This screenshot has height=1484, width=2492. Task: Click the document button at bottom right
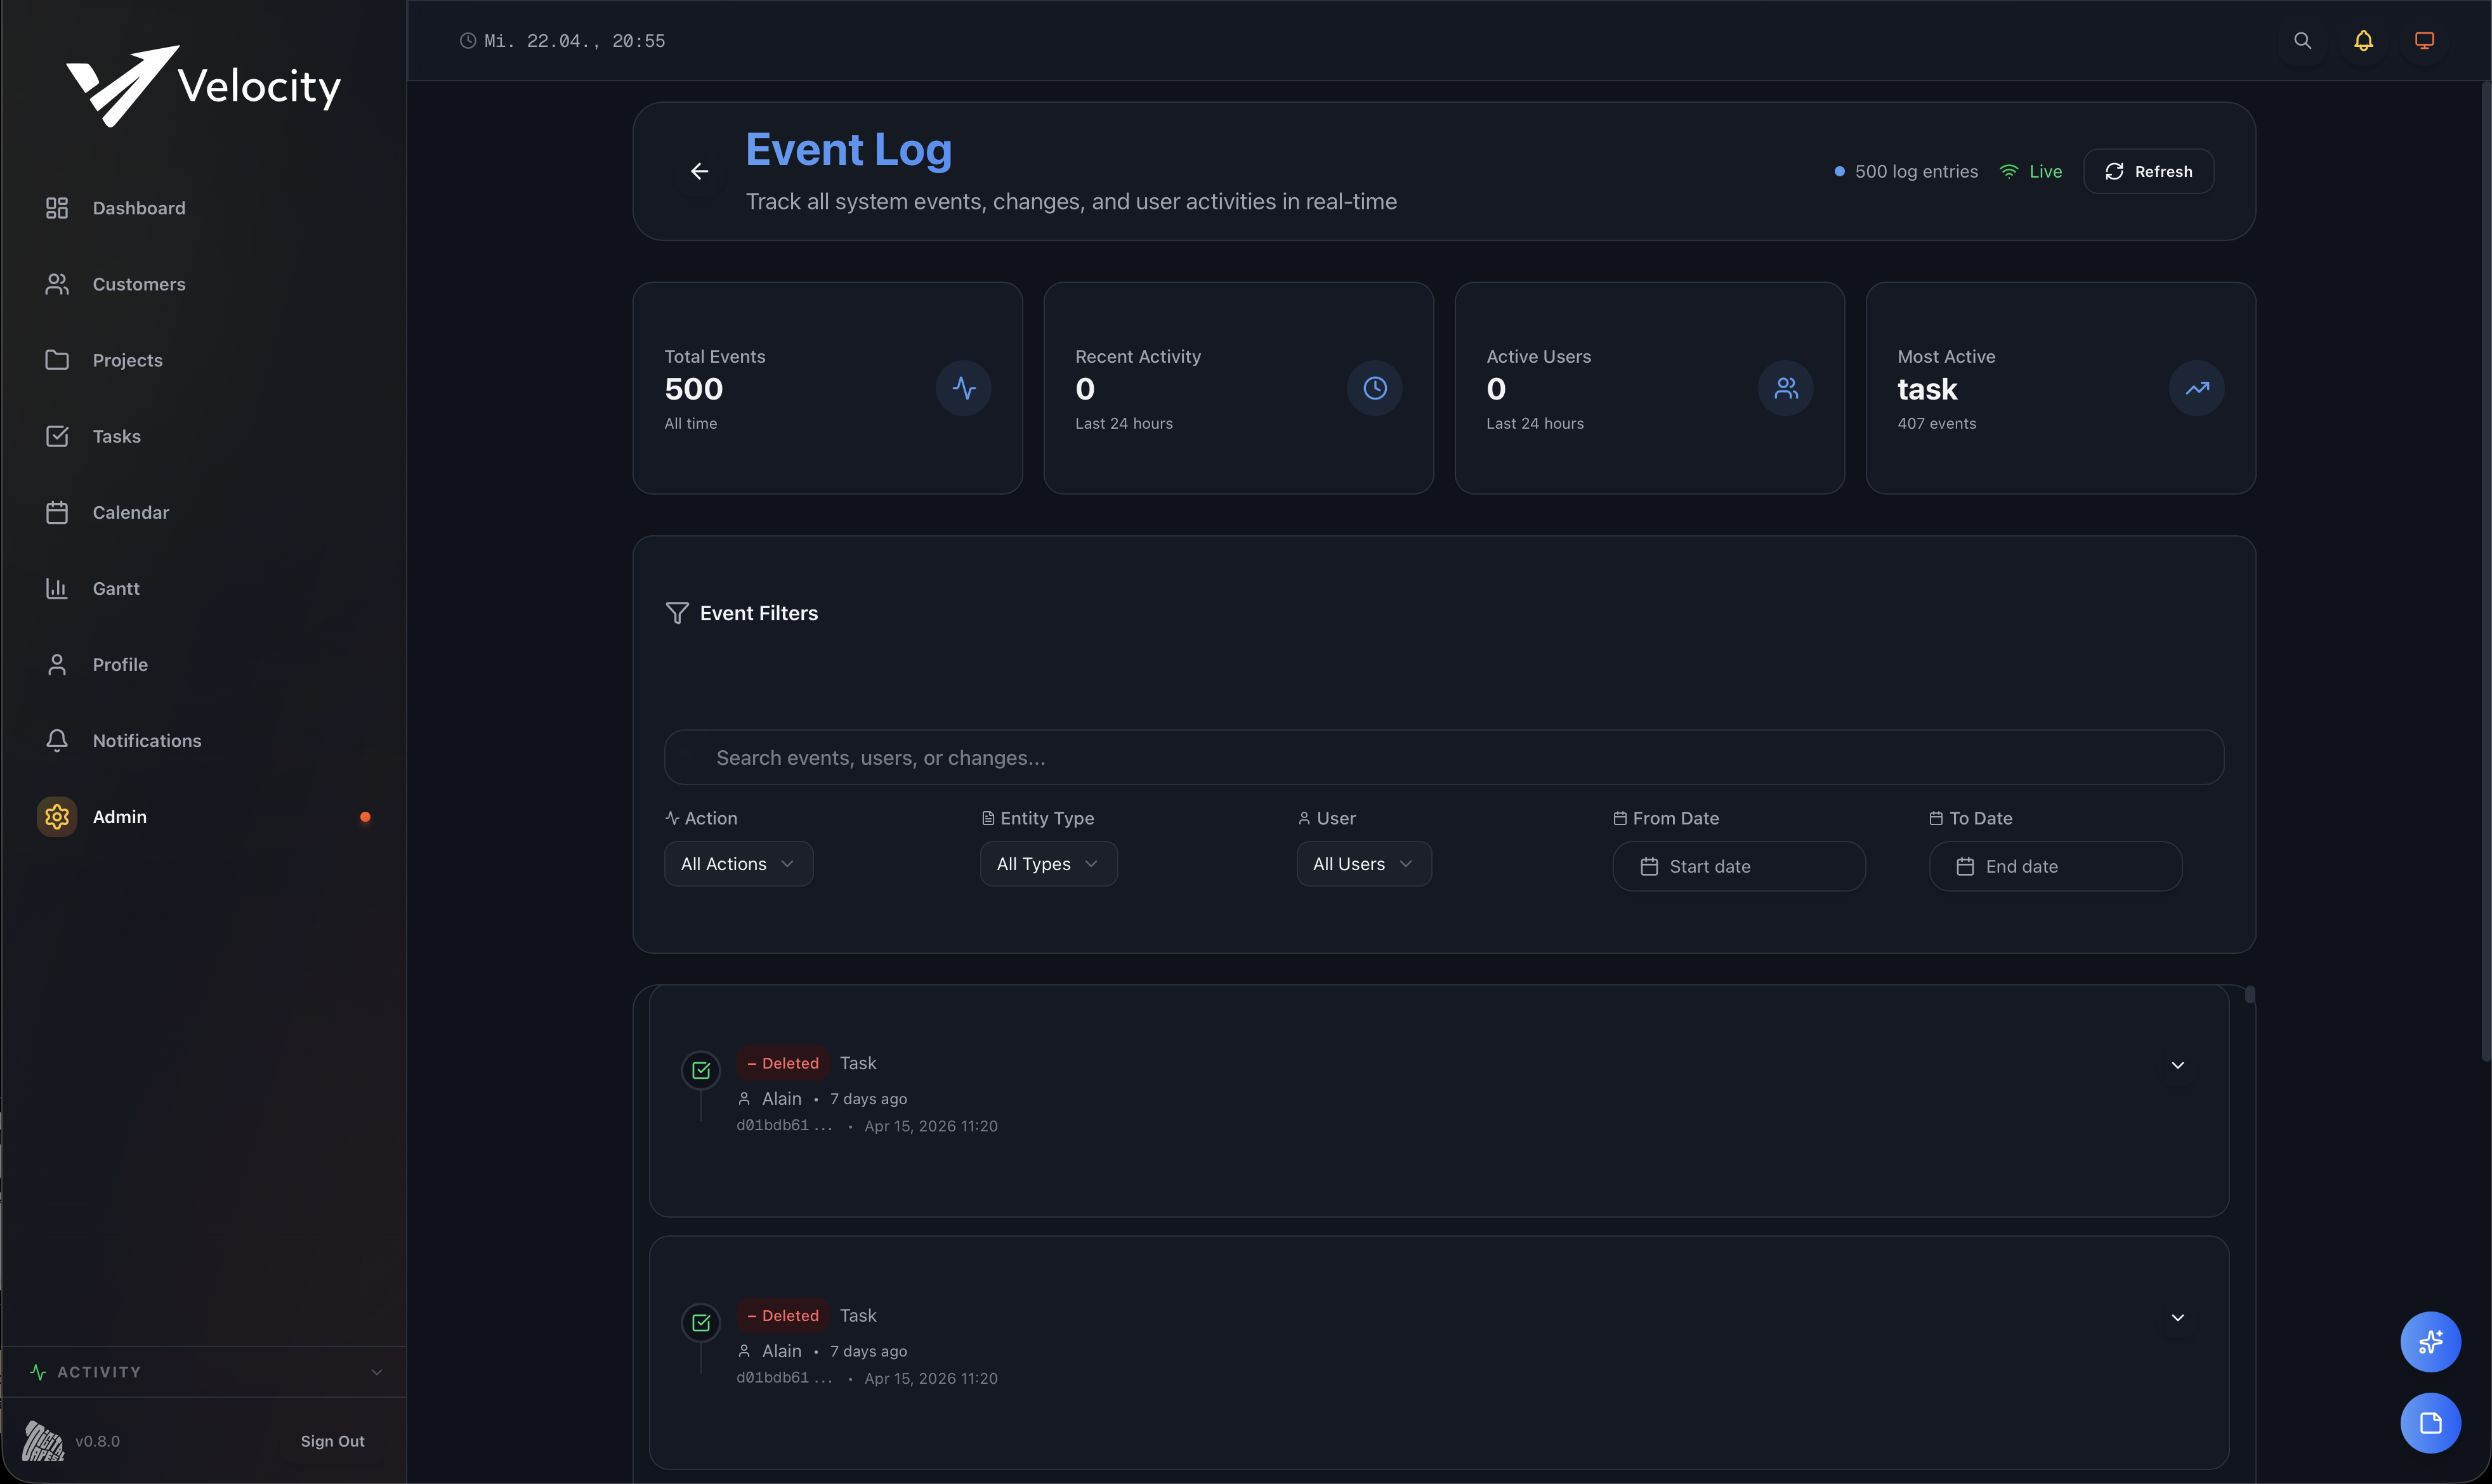tap(2431, 1423)
